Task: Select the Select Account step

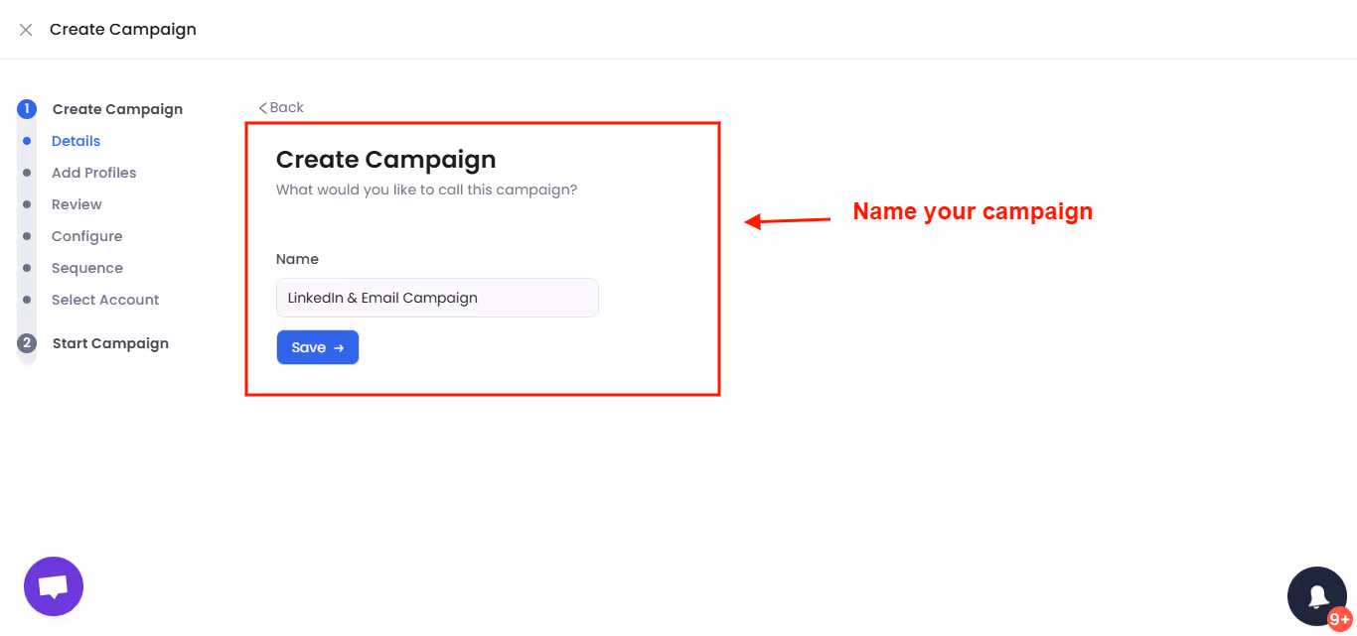Action: coord(105,299)
